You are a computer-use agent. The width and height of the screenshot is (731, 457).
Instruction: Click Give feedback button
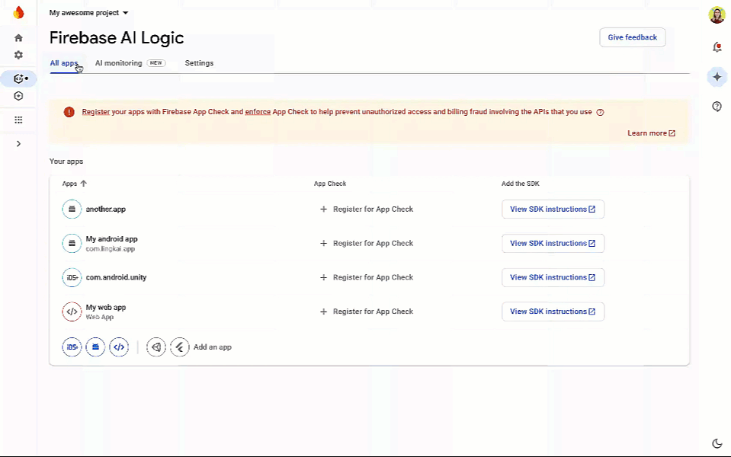coord(632,37)
